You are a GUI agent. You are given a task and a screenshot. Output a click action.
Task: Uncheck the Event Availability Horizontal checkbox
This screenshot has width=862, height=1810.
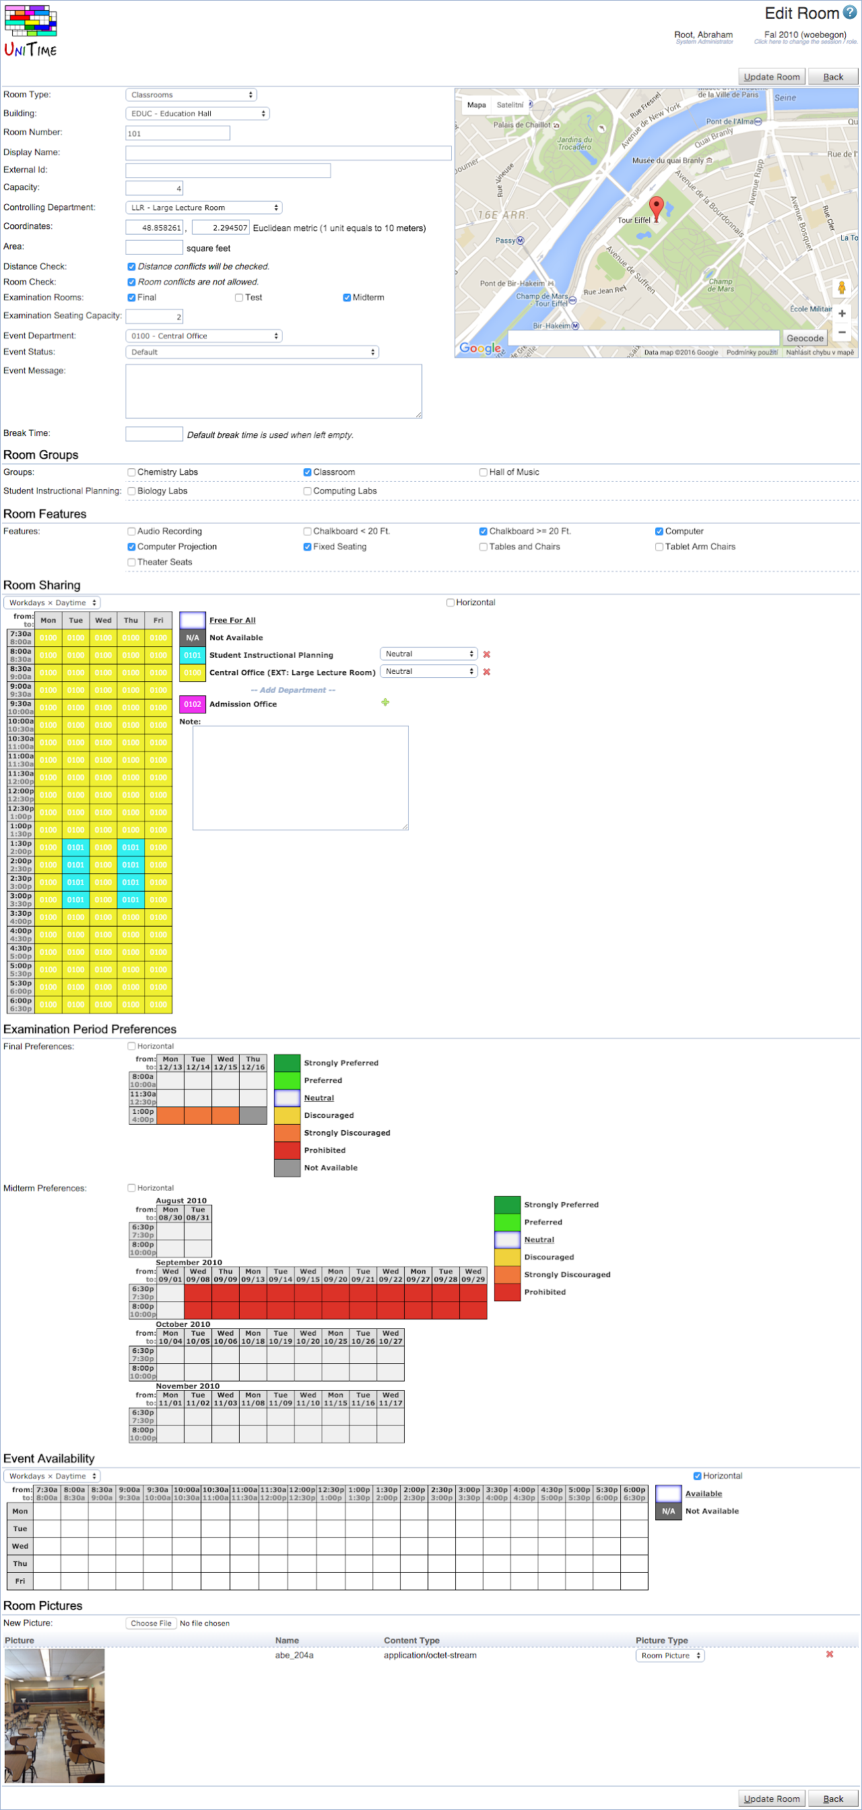coord(697,1476)
